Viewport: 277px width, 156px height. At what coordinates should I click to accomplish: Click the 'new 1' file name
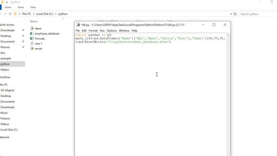[39, 43]
